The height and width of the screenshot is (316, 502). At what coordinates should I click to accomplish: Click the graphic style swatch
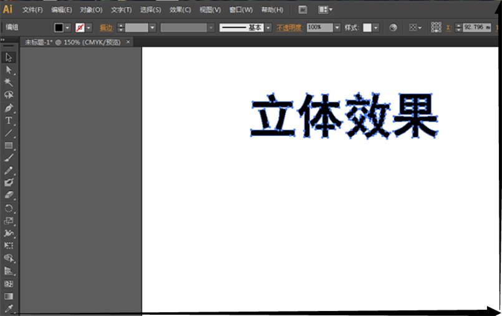(367, 28)
